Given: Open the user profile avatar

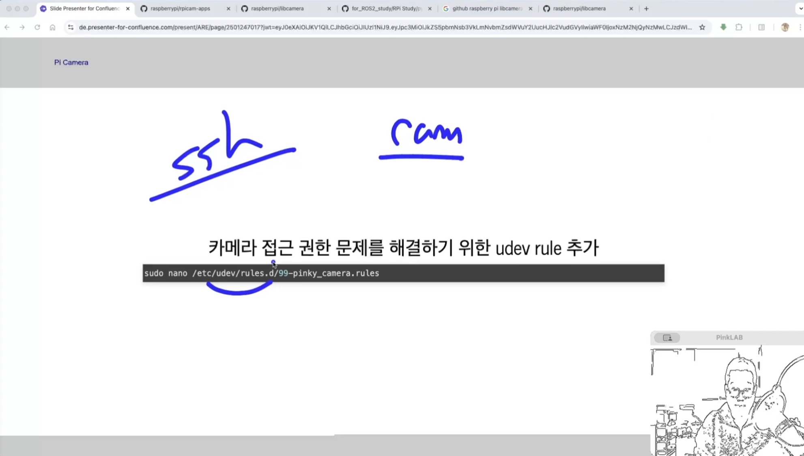Looking at the screenshot, I should [785, 27].
